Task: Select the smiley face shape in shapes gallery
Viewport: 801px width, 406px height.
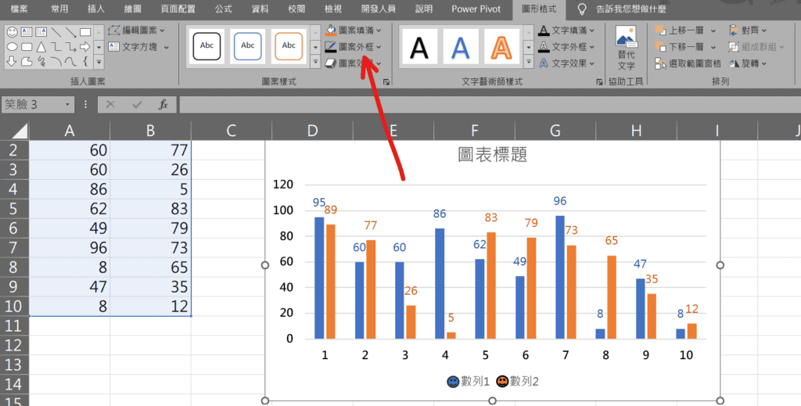Action: point(12,32)
